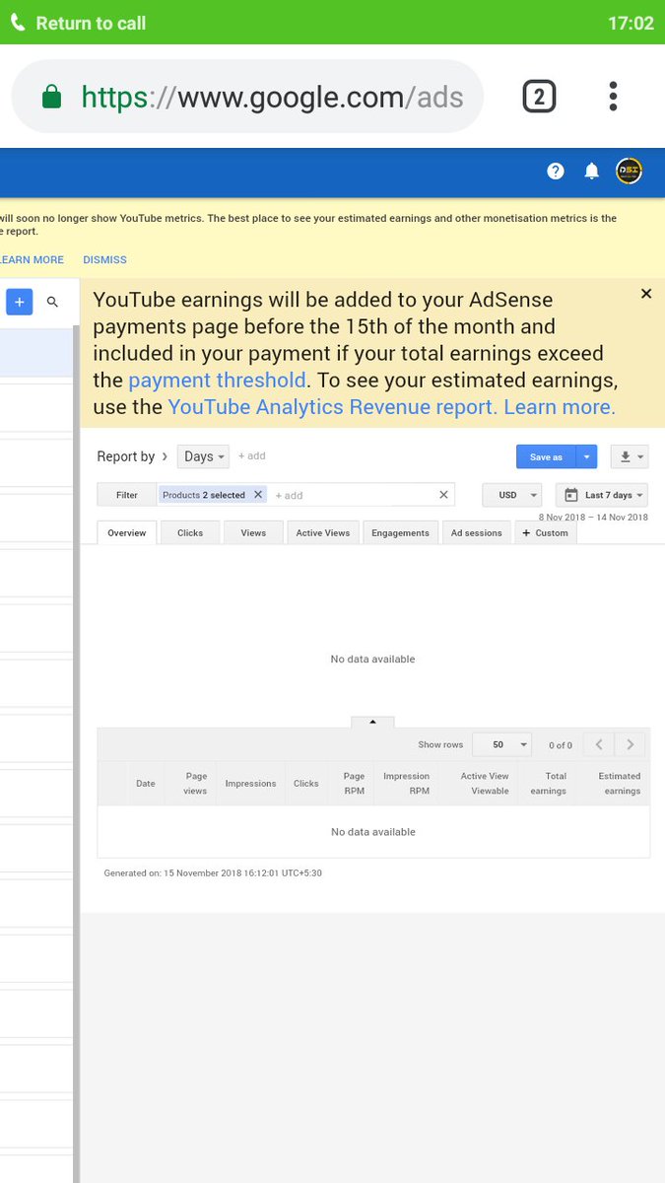Clear all filters with the X

443,495
